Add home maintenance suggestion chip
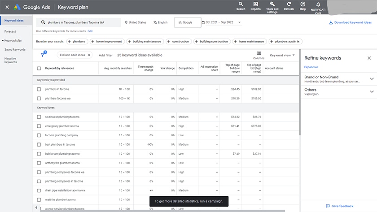Viewport: 377px width, 212px height. (x=250, y=42)
